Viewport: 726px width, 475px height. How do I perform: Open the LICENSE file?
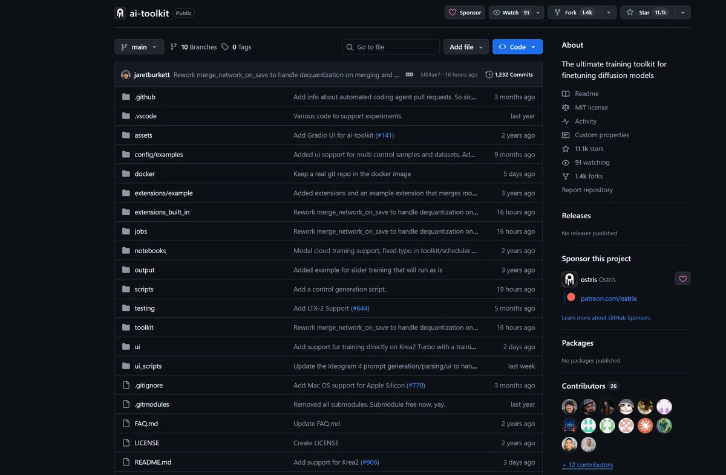pos(147,443)
